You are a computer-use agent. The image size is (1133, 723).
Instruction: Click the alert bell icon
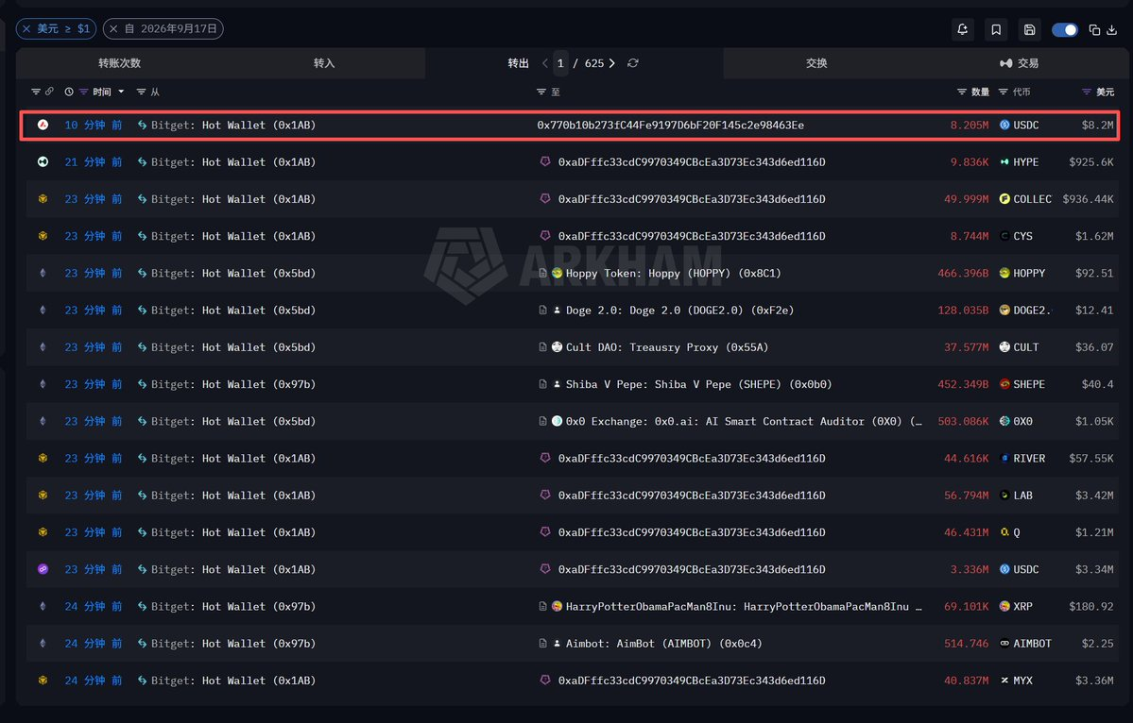(963, 29)
